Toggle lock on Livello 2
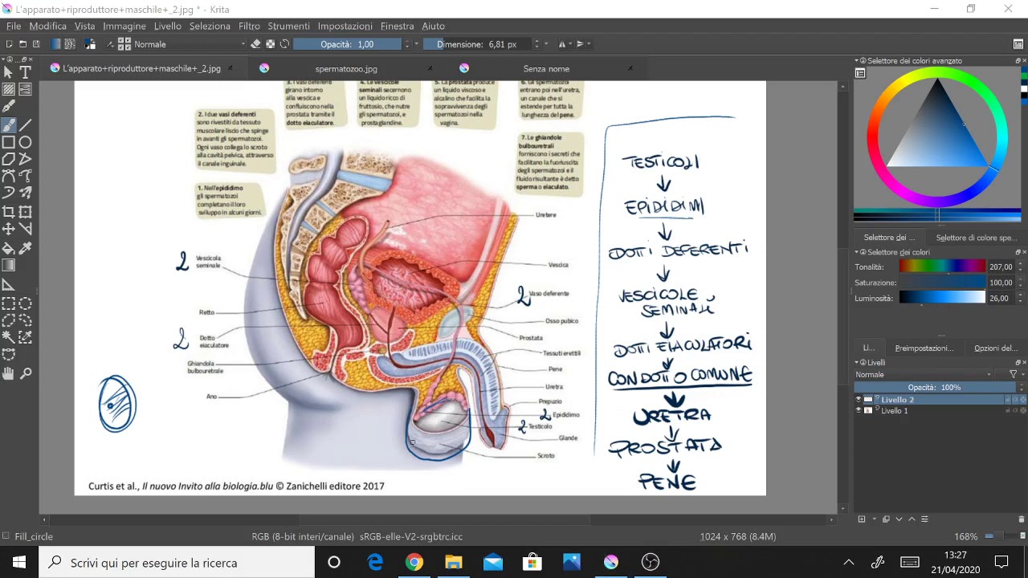Viewport: 1028px width, 578px height. (1008, 400)
